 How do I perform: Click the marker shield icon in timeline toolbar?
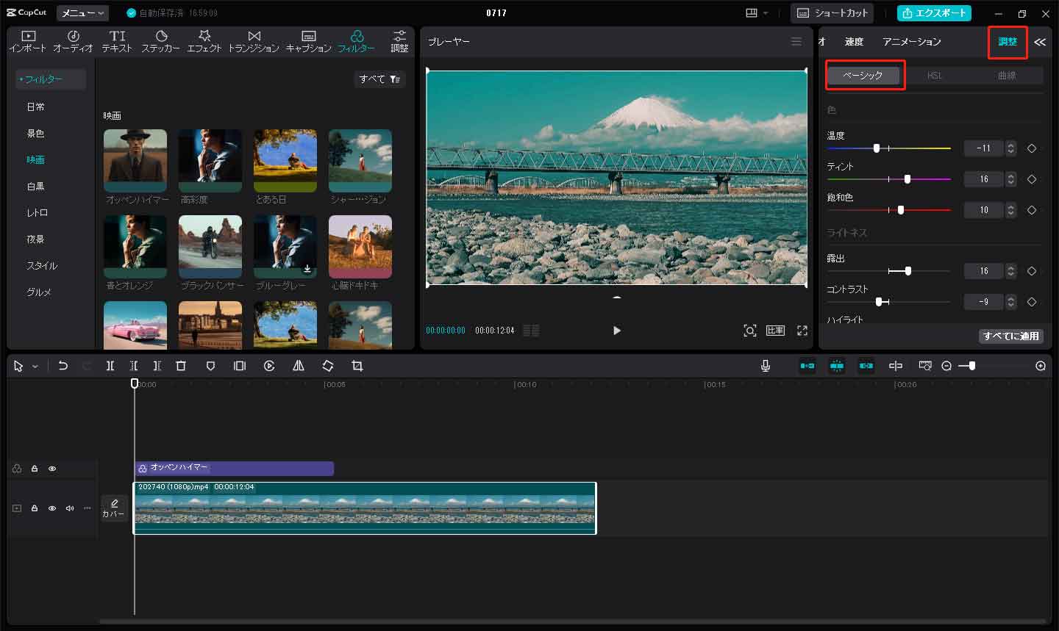pyautogui.click(x=210, y=366)
